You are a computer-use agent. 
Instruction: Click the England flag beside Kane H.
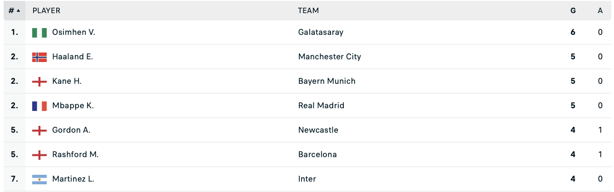[x=39, y=82]
